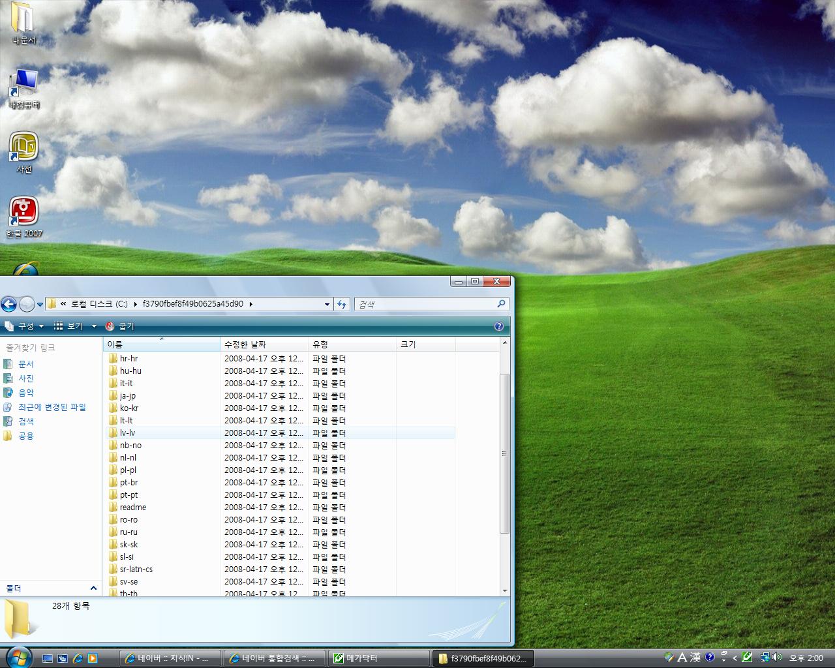Click the 굽기 burn toolbar button
This screenshot has height=668, width=835.
click(x=119, y=326)
